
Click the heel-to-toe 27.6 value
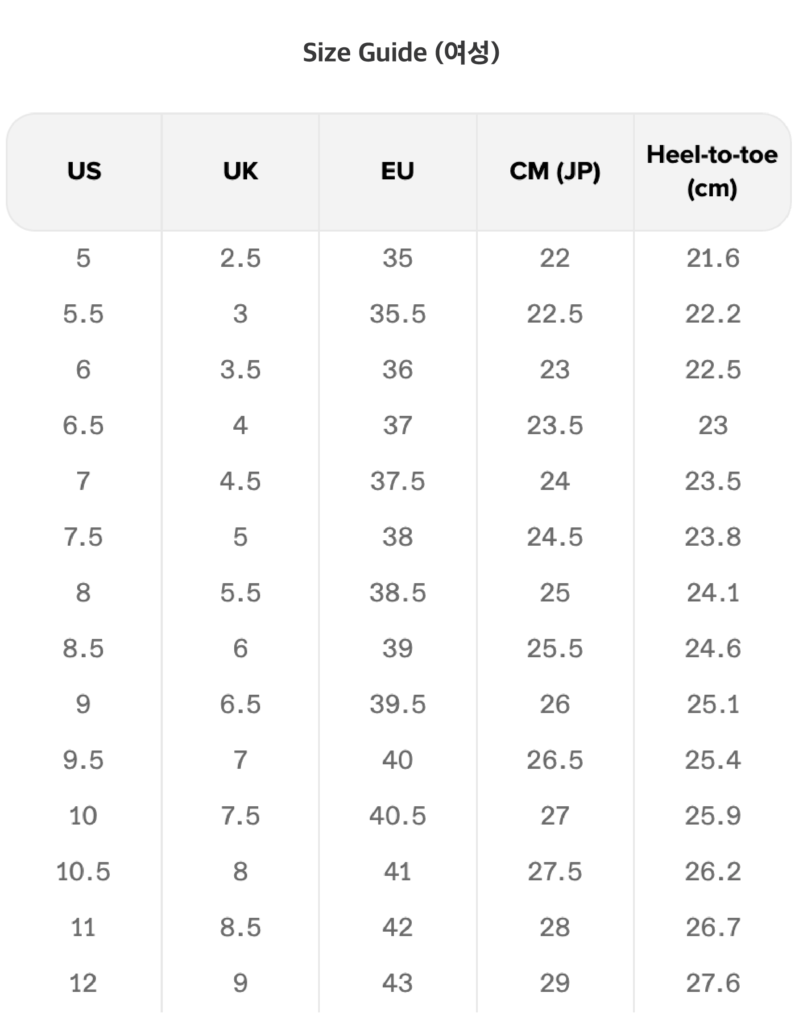(713, 983)
